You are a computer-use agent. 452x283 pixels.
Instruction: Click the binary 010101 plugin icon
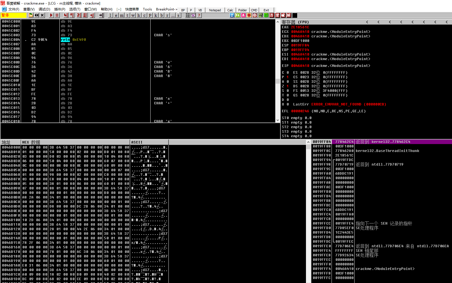pyautogui.click(x=261, y=15)
